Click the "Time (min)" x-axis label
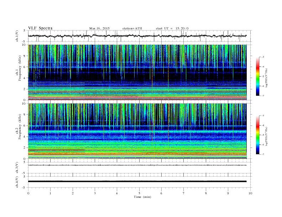 (x=142, y=197)
